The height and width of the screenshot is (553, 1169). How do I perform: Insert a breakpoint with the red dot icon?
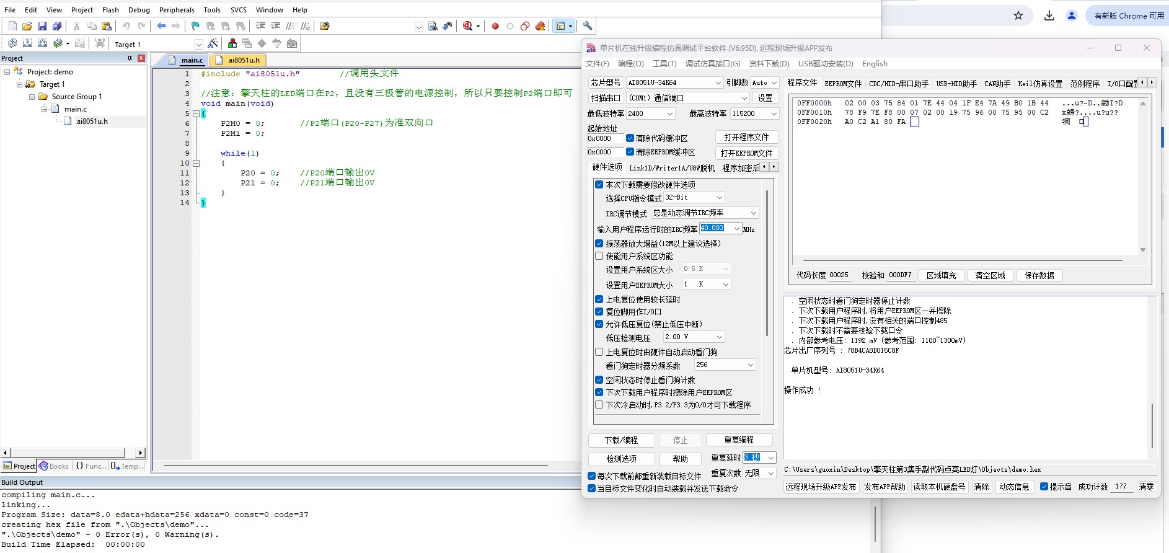pos(495,26)
